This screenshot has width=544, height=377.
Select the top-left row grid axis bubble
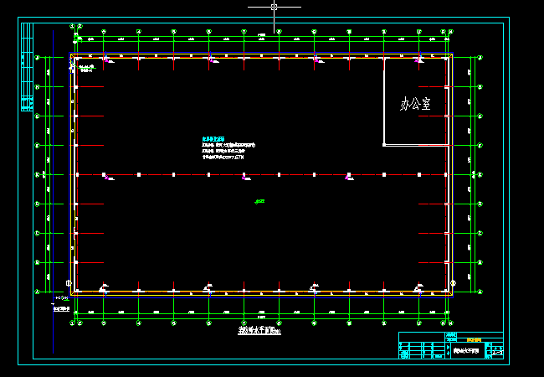[x=37, y=58]
